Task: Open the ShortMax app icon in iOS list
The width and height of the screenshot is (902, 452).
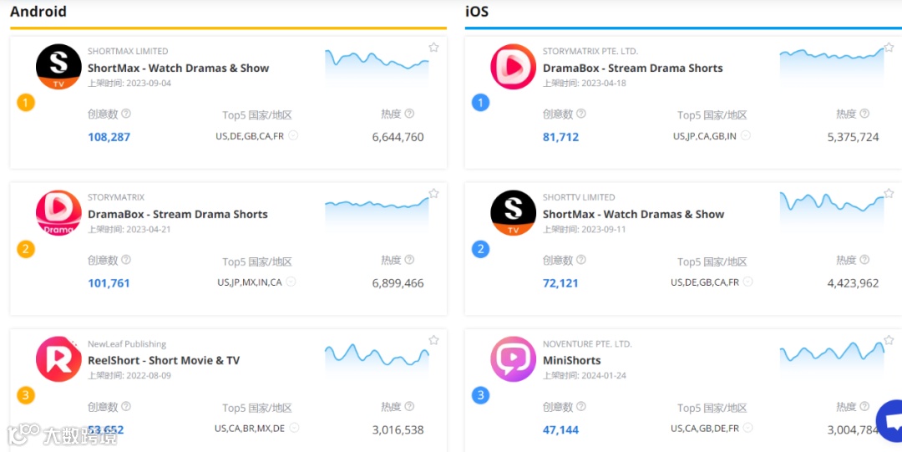Action: tap(513, 212)
